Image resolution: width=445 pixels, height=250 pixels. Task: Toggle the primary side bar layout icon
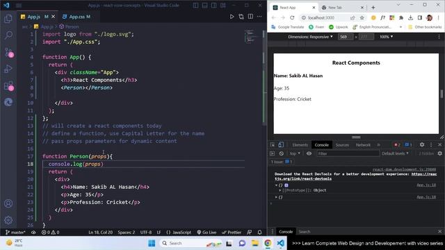point(195,6)
